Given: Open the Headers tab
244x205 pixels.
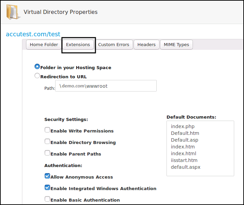Looking at the screenshot, I should (x=146, y=45).
